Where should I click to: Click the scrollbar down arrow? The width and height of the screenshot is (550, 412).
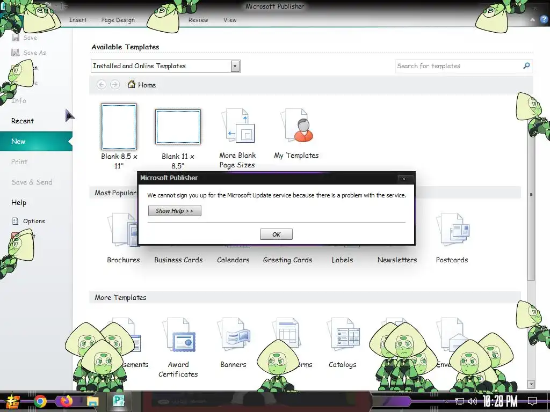coord(531,384)
